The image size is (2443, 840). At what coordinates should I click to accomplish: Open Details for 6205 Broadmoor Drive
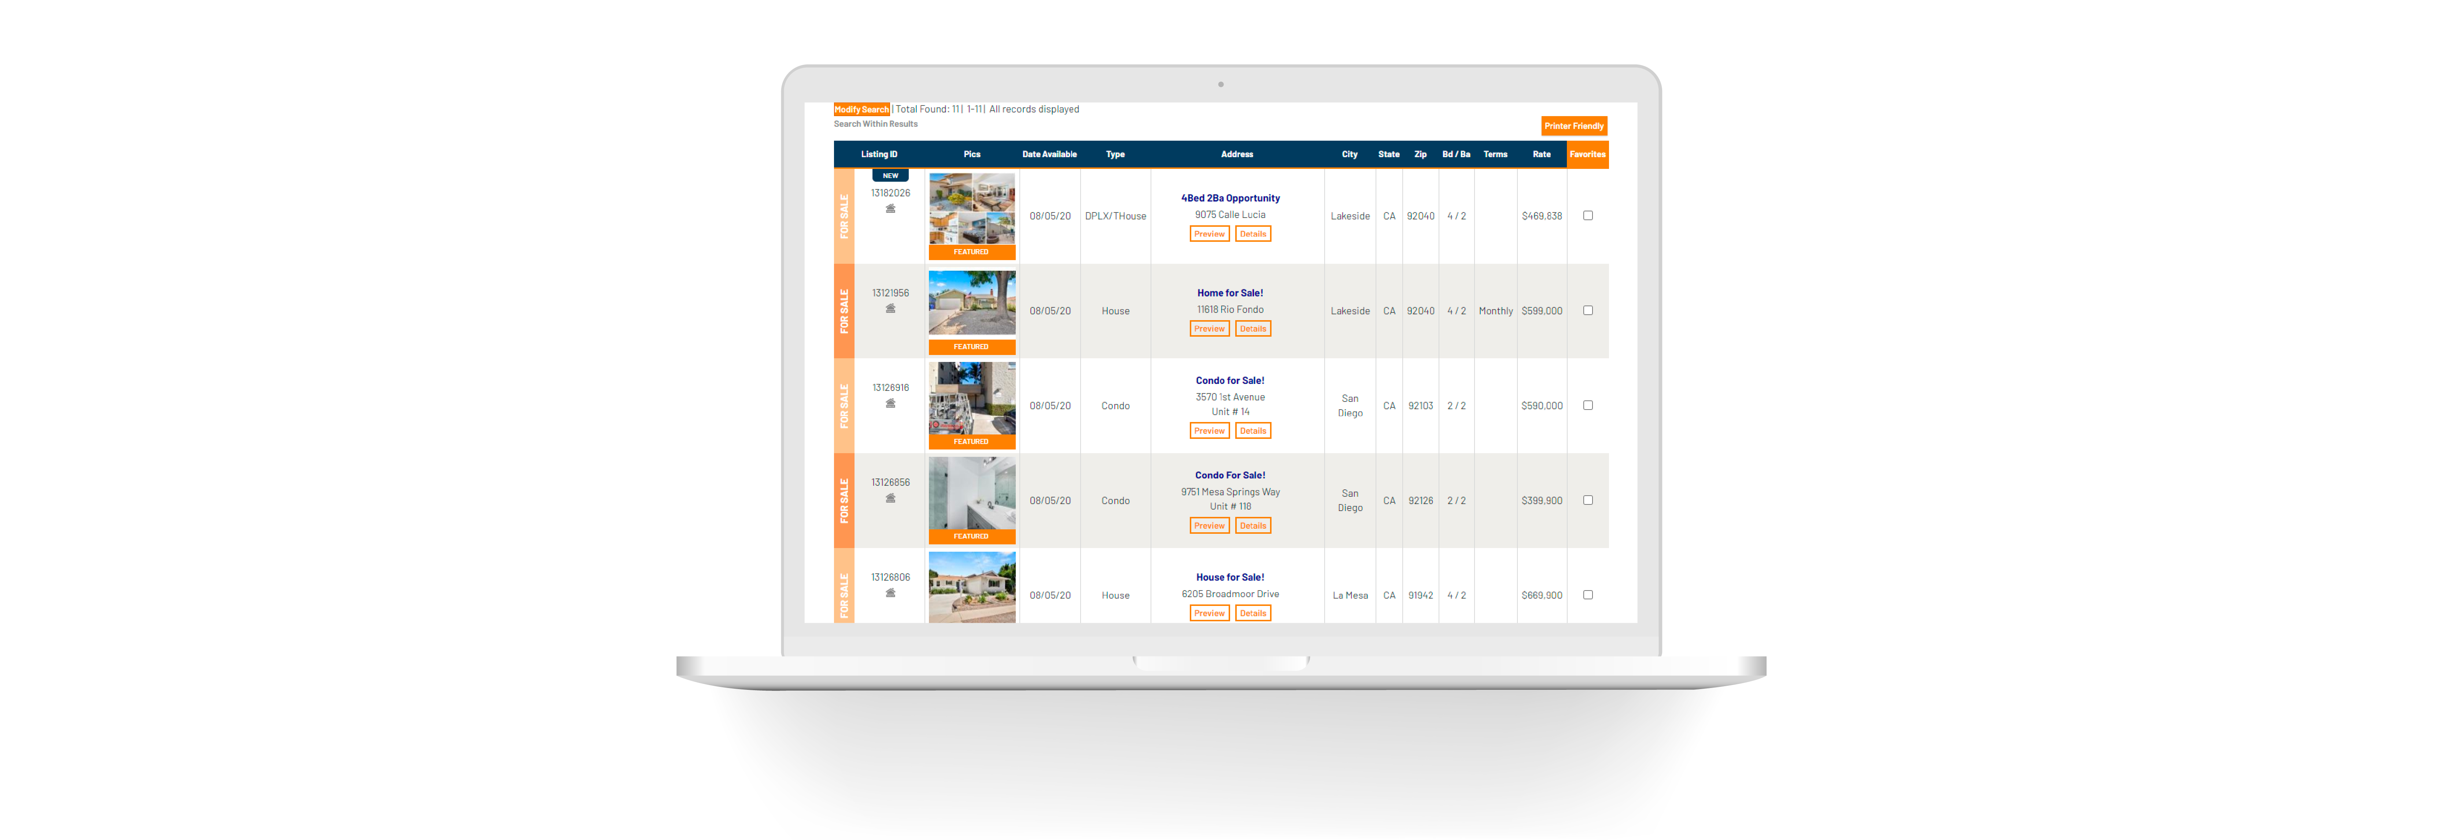coord(1253,613)
